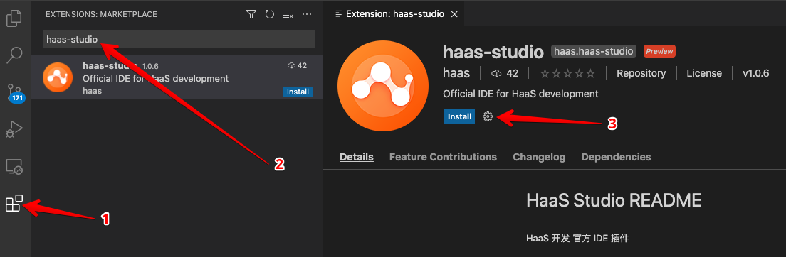
Task: Switch to the Dependencies tab
Action: [616, 157]
